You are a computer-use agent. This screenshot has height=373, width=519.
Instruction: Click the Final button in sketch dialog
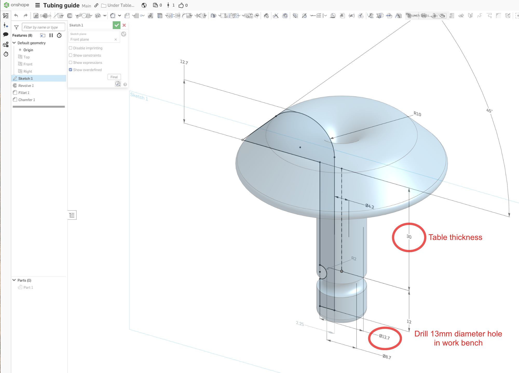tap(114, 77)
